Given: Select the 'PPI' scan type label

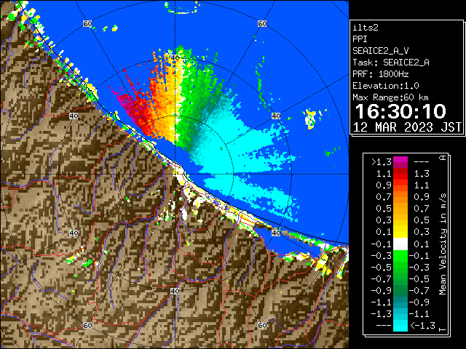Looking at the screenshot, I should (x=360, y=39).
